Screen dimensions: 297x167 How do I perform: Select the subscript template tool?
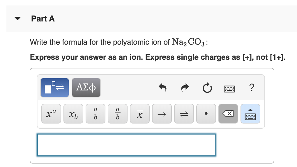[73, 114]
